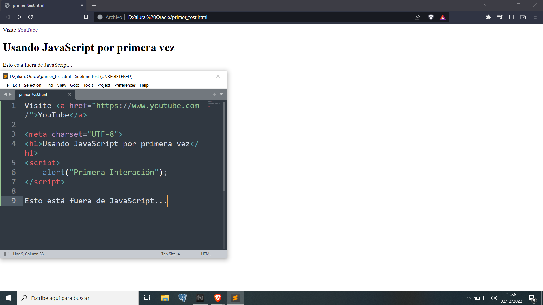The width and height of the screenshot is (543, 305).
Task: Open clock and date 23:56
Action: click(x=511, y=298)
